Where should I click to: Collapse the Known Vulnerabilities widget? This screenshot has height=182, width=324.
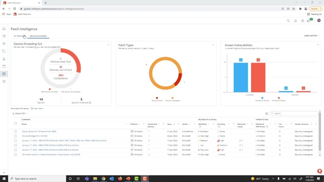(x=318, y=44)
